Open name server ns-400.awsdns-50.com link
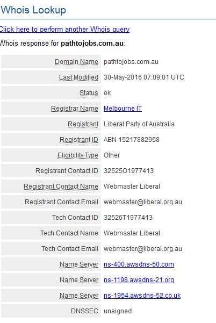216x323 pixels. 139,264
